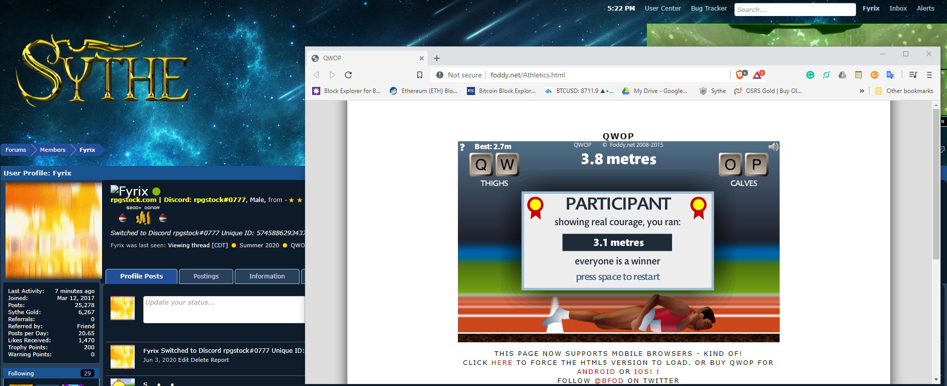Click the ANDROID link

click(x=596, y=372)
